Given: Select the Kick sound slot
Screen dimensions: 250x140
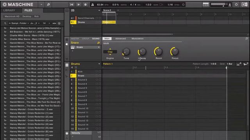Looking at the screenshot, I should pos(86,72).
